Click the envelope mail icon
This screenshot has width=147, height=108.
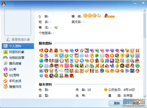pos(102,56)
